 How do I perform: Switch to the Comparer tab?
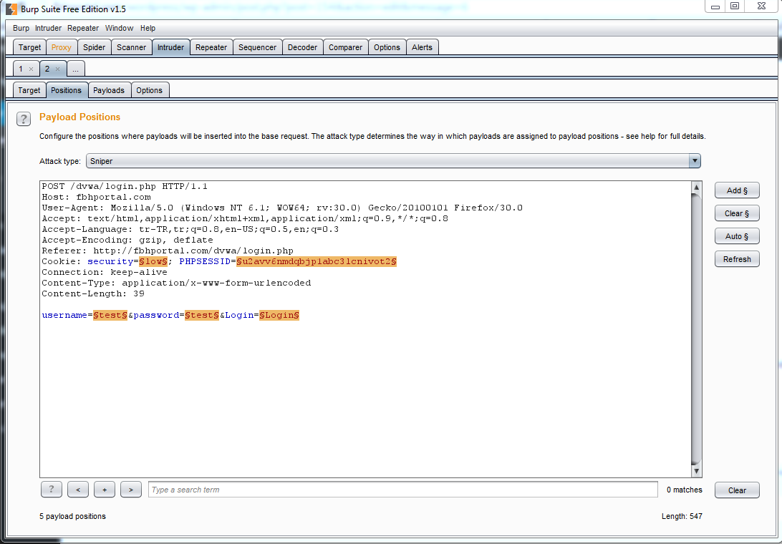point(345,47)
